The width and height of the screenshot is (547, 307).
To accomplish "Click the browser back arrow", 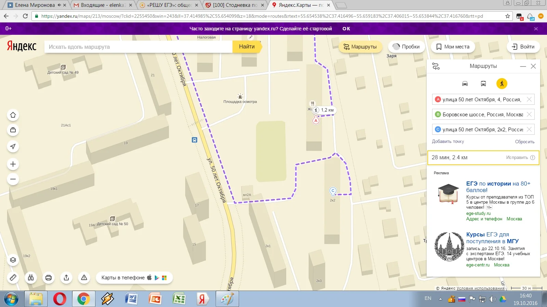I will 6,16.
